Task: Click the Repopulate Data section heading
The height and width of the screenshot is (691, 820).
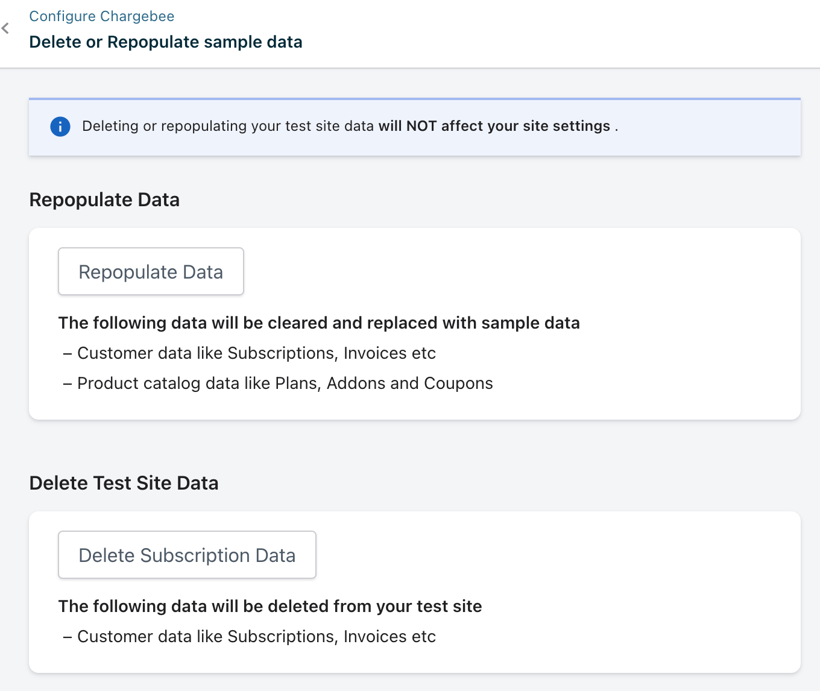Action: [x=104, y=200]
